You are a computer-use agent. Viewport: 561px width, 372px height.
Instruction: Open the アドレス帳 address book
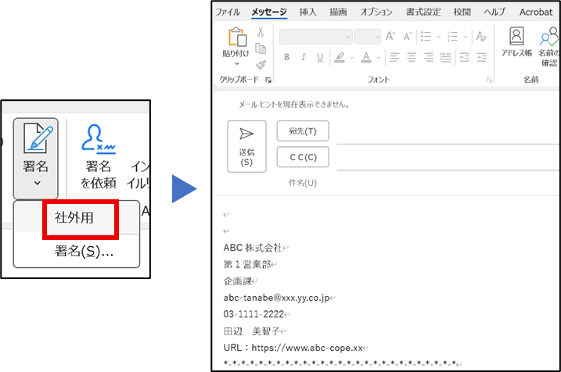click(x=516, y=37)
